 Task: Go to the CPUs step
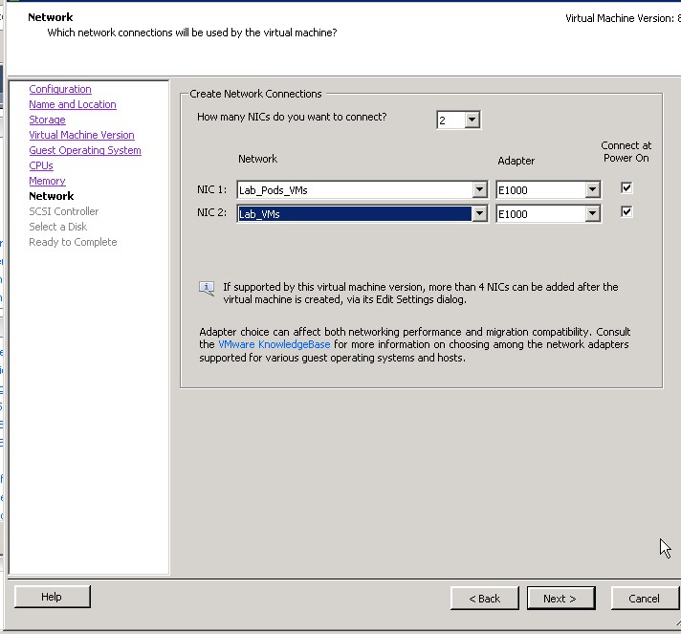(x=41, y=165)
